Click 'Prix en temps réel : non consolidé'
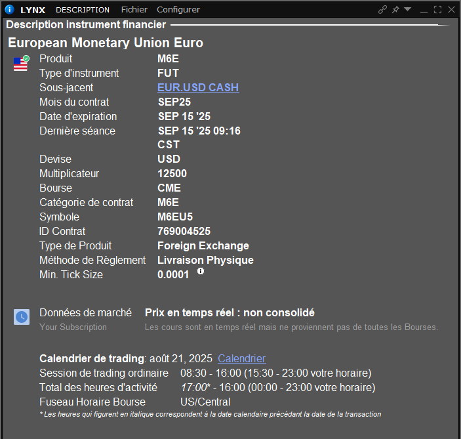Image resolution: width=461 pixels, height=439 pixels. pyautogui.click(x=230, y=313)
